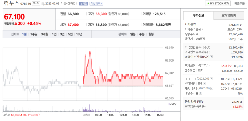Switch to the 투자정보 tab

(x=198, y=15)
